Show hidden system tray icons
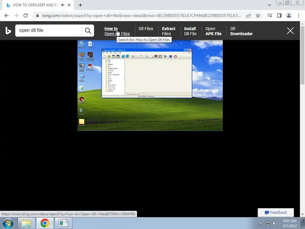The width and height of the screenshot is (305, 229). tap(260, 223)
